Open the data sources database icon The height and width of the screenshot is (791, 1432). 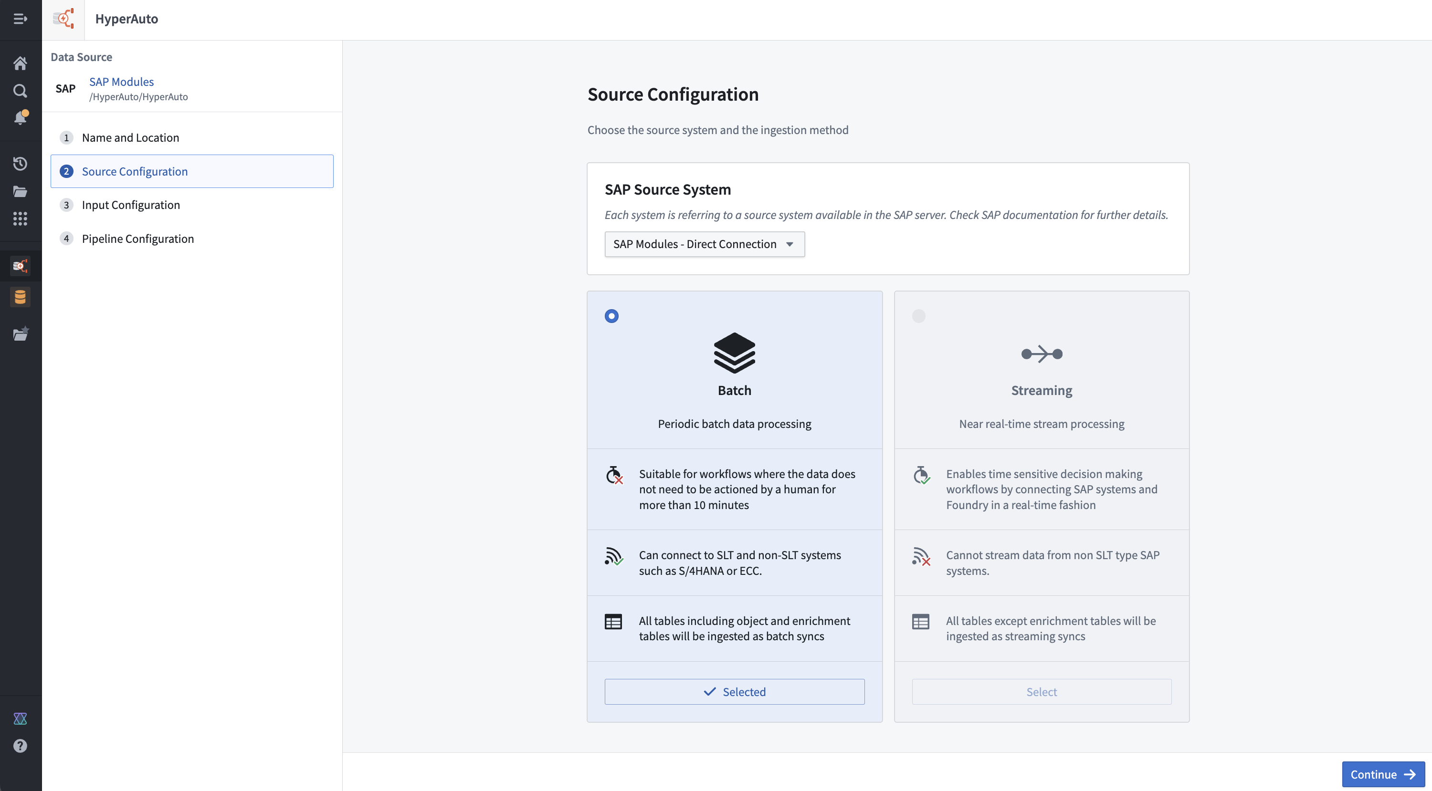tap(21, 297)
